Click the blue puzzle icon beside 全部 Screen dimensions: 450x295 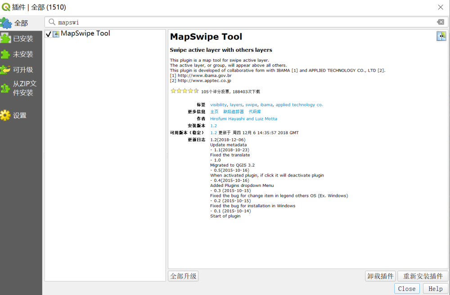click(6, 23)
